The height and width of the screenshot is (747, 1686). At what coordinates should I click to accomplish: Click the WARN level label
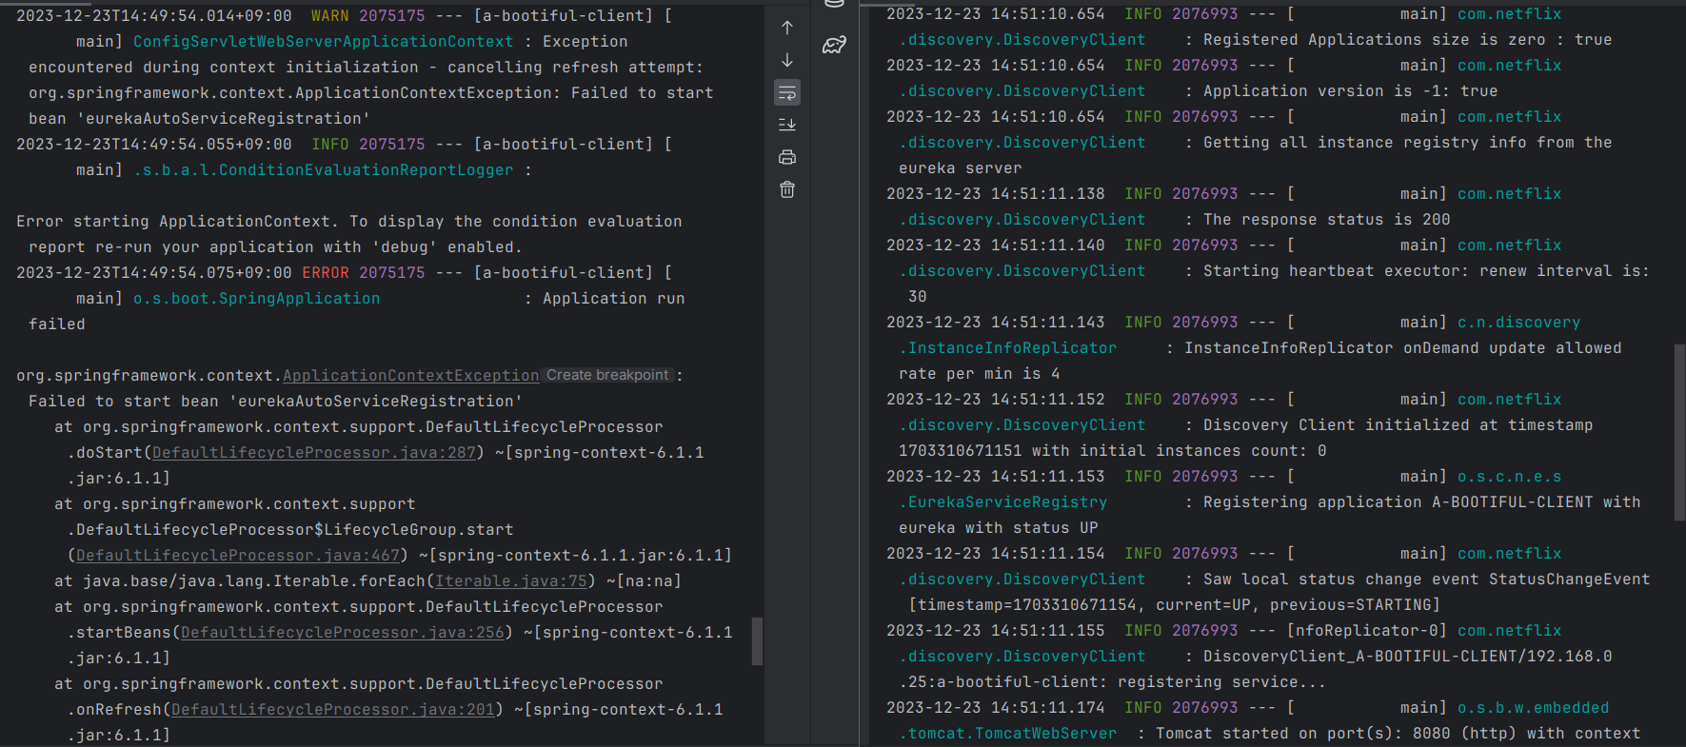tap(330, 16)
